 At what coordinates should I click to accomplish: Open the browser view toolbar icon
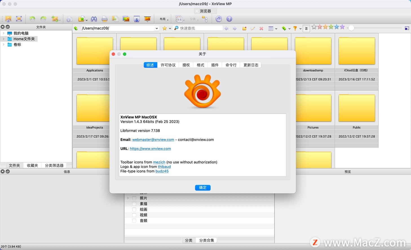[8, 19]
